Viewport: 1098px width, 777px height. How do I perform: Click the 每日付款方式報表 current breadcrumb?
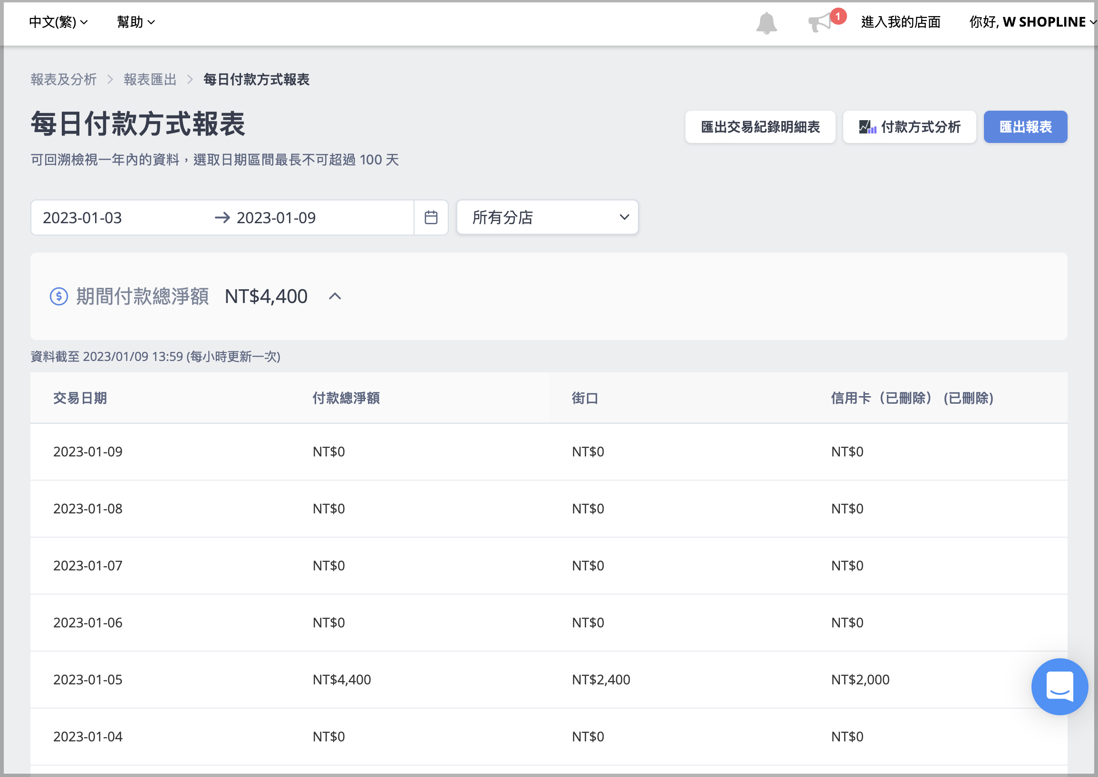pyautogui.click(x=257, y=79)
